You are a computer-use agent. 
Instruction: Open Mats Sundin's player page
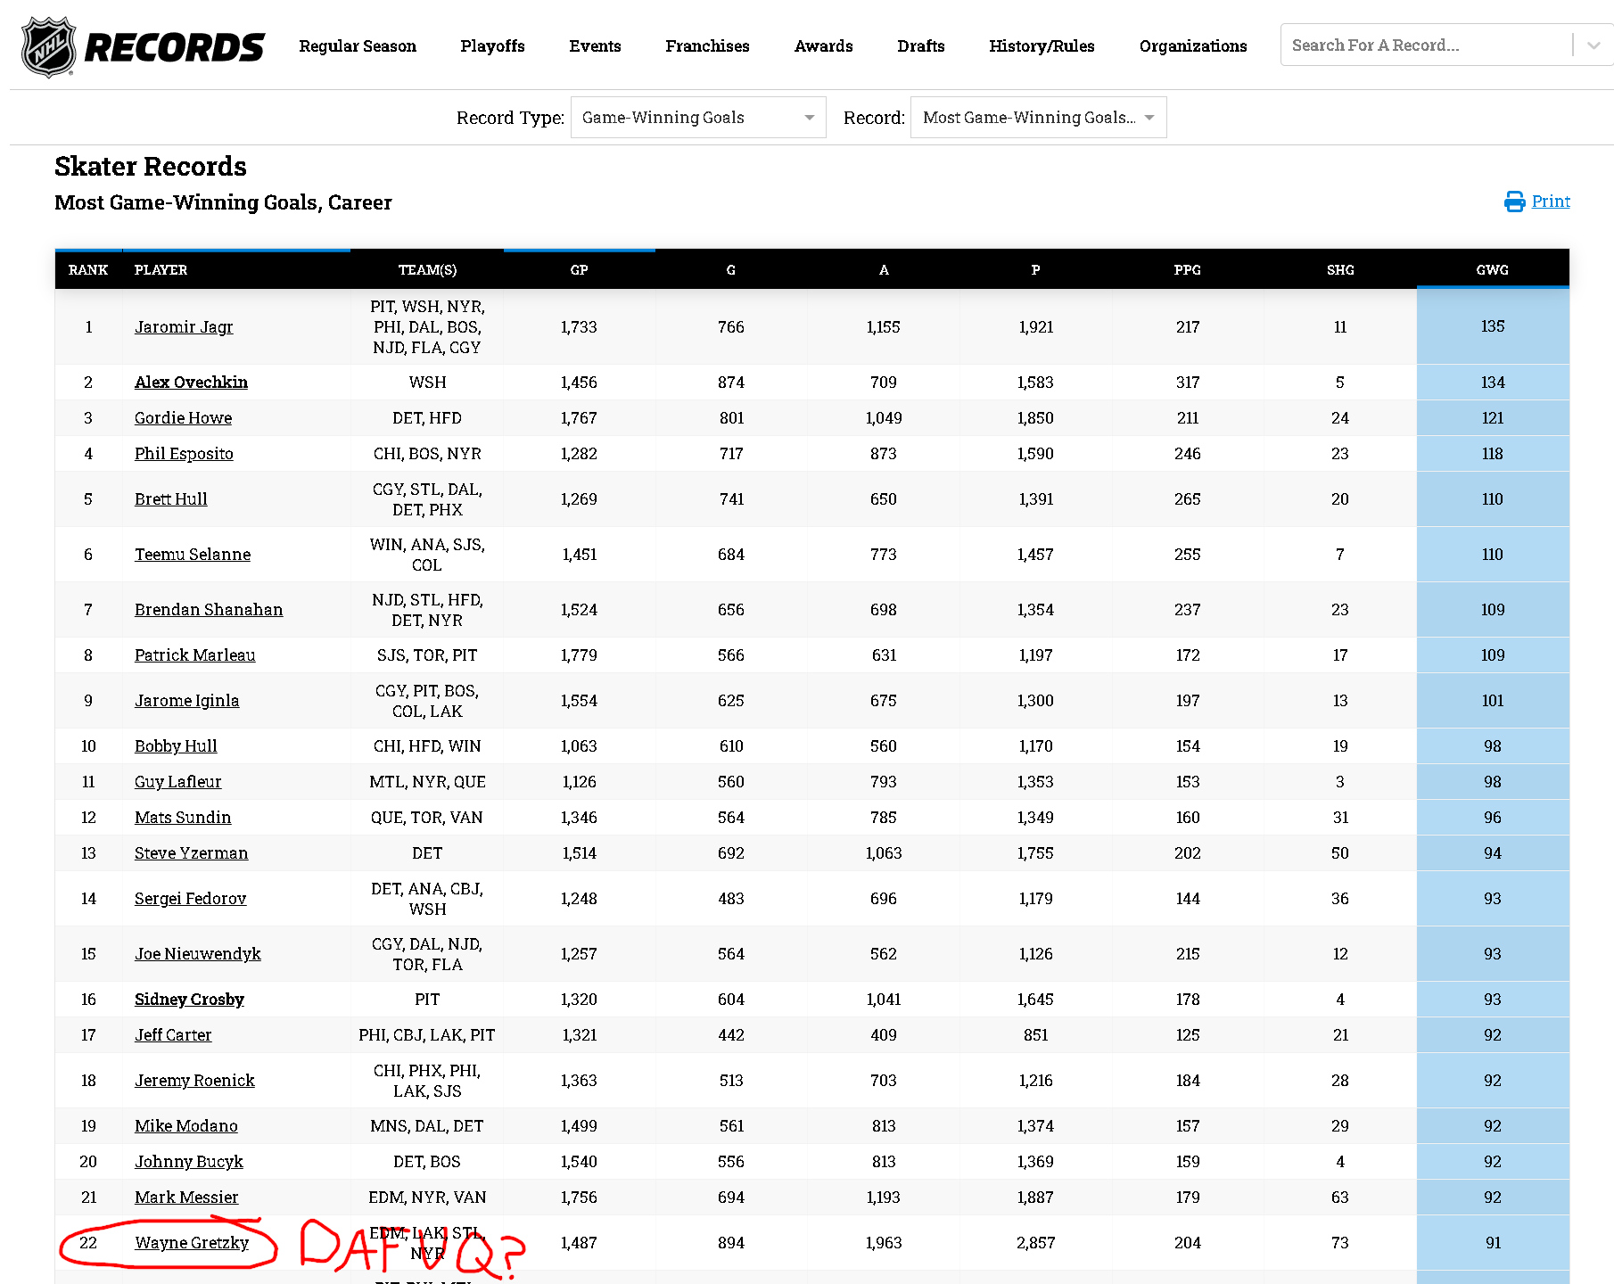click(183, 818)
